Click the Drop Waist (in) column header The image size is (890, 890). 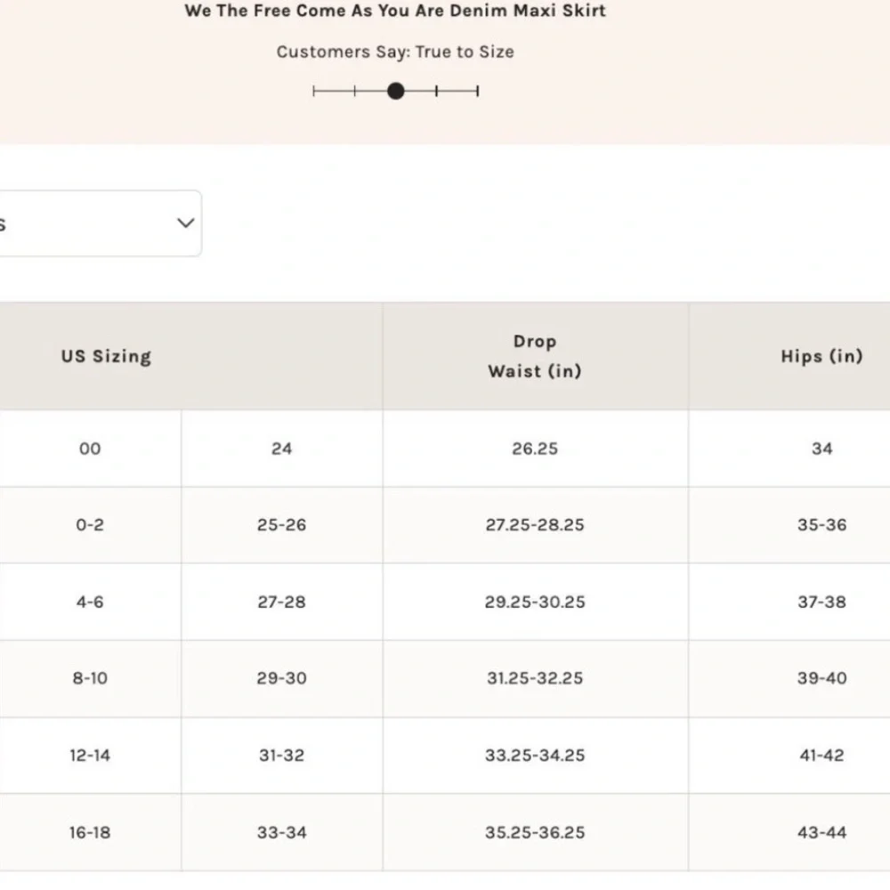pyautogui.click(x=535, y=356)
